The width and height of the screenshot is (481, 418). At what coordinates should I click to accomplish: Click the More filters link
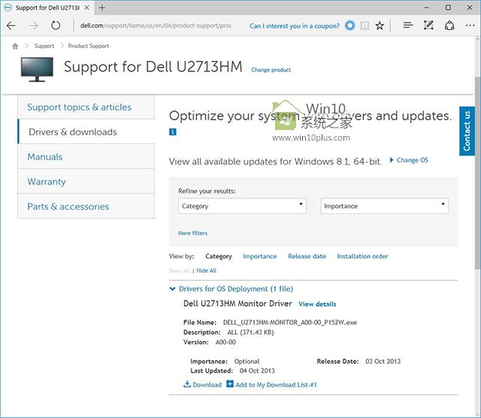[x=192, y=233]
